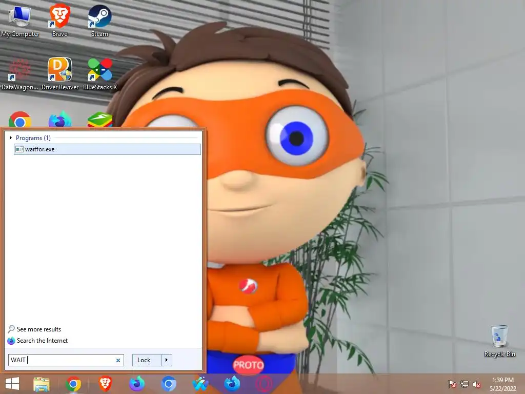Collapse the Programs (1) results group

click(x=11, y=137)
